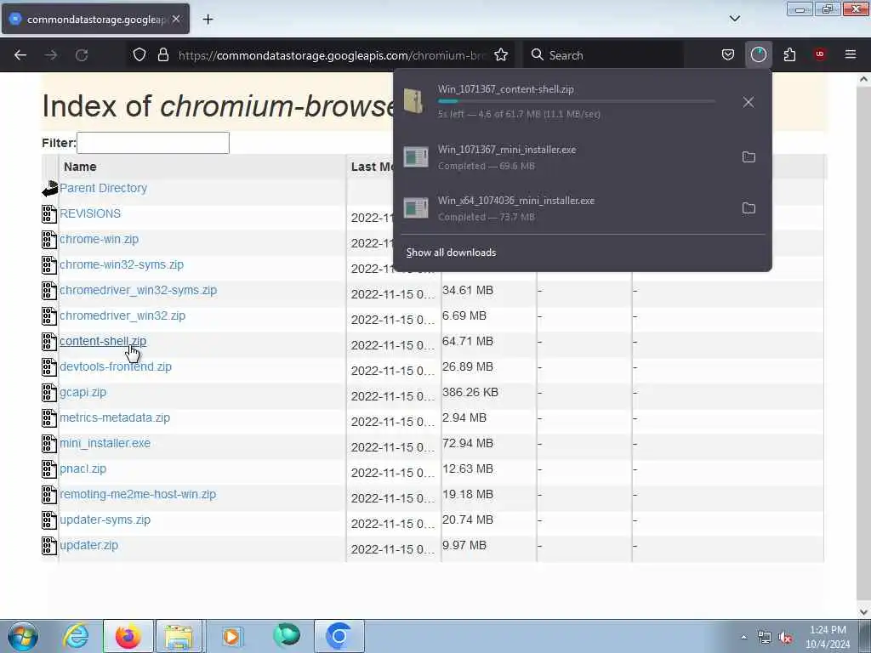
Task: Click the file icon beside pnacl.zip
Action: click(49, 469)
